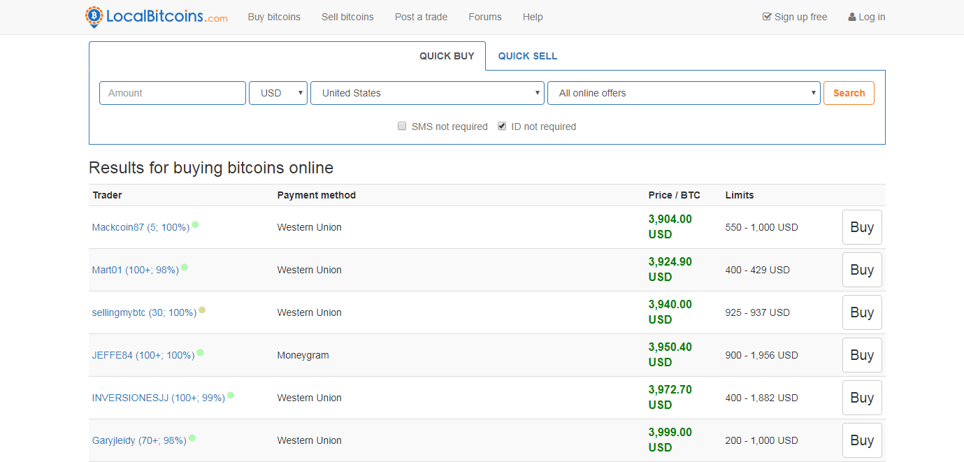This screenshot has height=462, width=964.
Task: Click sellingmybtc's yellow status dot
Action: 202,310
